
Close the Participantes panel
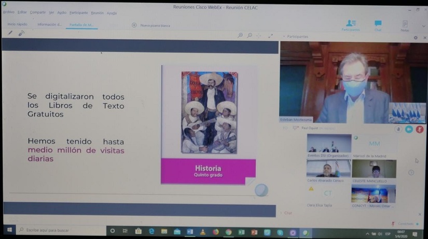[x=425, y=38]
